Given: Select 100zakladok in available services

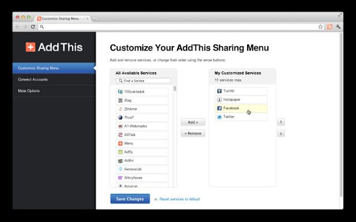Looking at the screenshot, I should click(142, 92).
